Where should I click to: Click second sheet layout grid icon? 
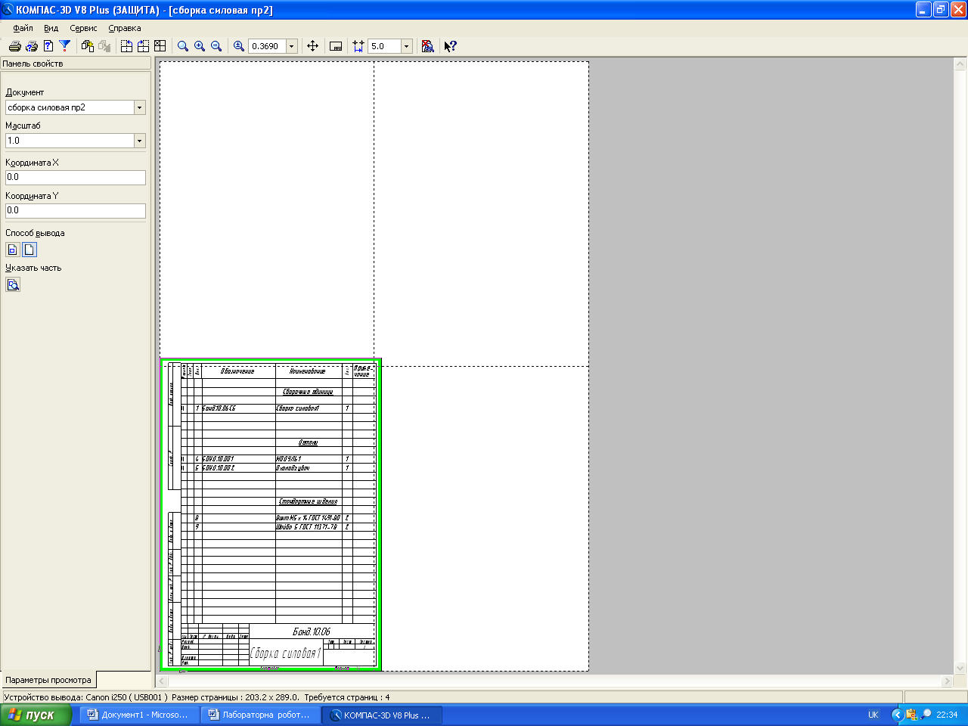click(143, 46)
